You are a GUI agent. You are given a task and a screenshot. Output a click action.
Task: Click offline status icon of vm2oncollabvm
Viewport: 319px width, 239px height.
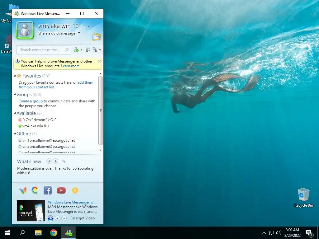(20, 147)
